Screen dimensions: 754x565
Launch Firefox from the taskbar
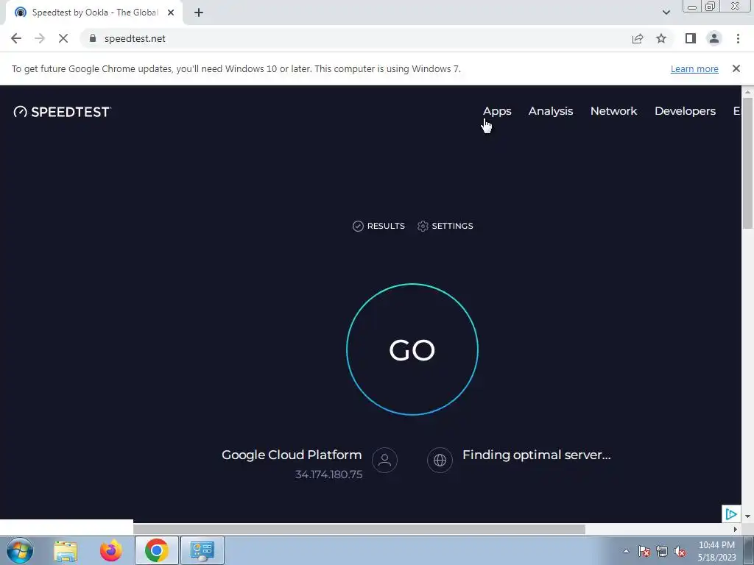click(x=110, y=550)
